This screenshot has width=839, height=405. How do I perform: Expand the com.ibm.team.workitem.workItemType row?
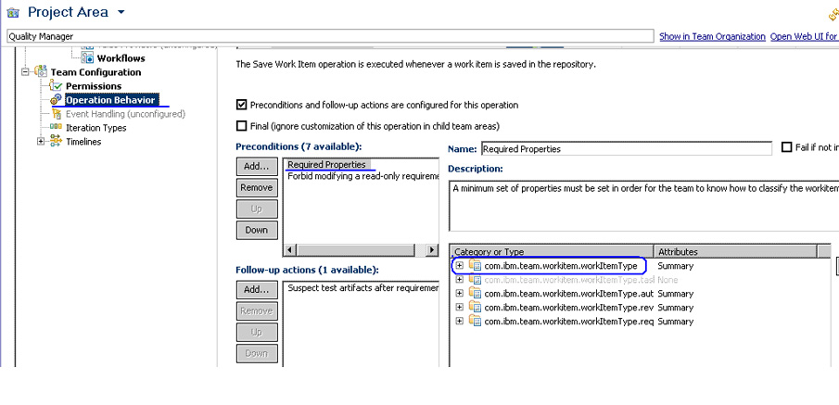click(x=459, y=265)
